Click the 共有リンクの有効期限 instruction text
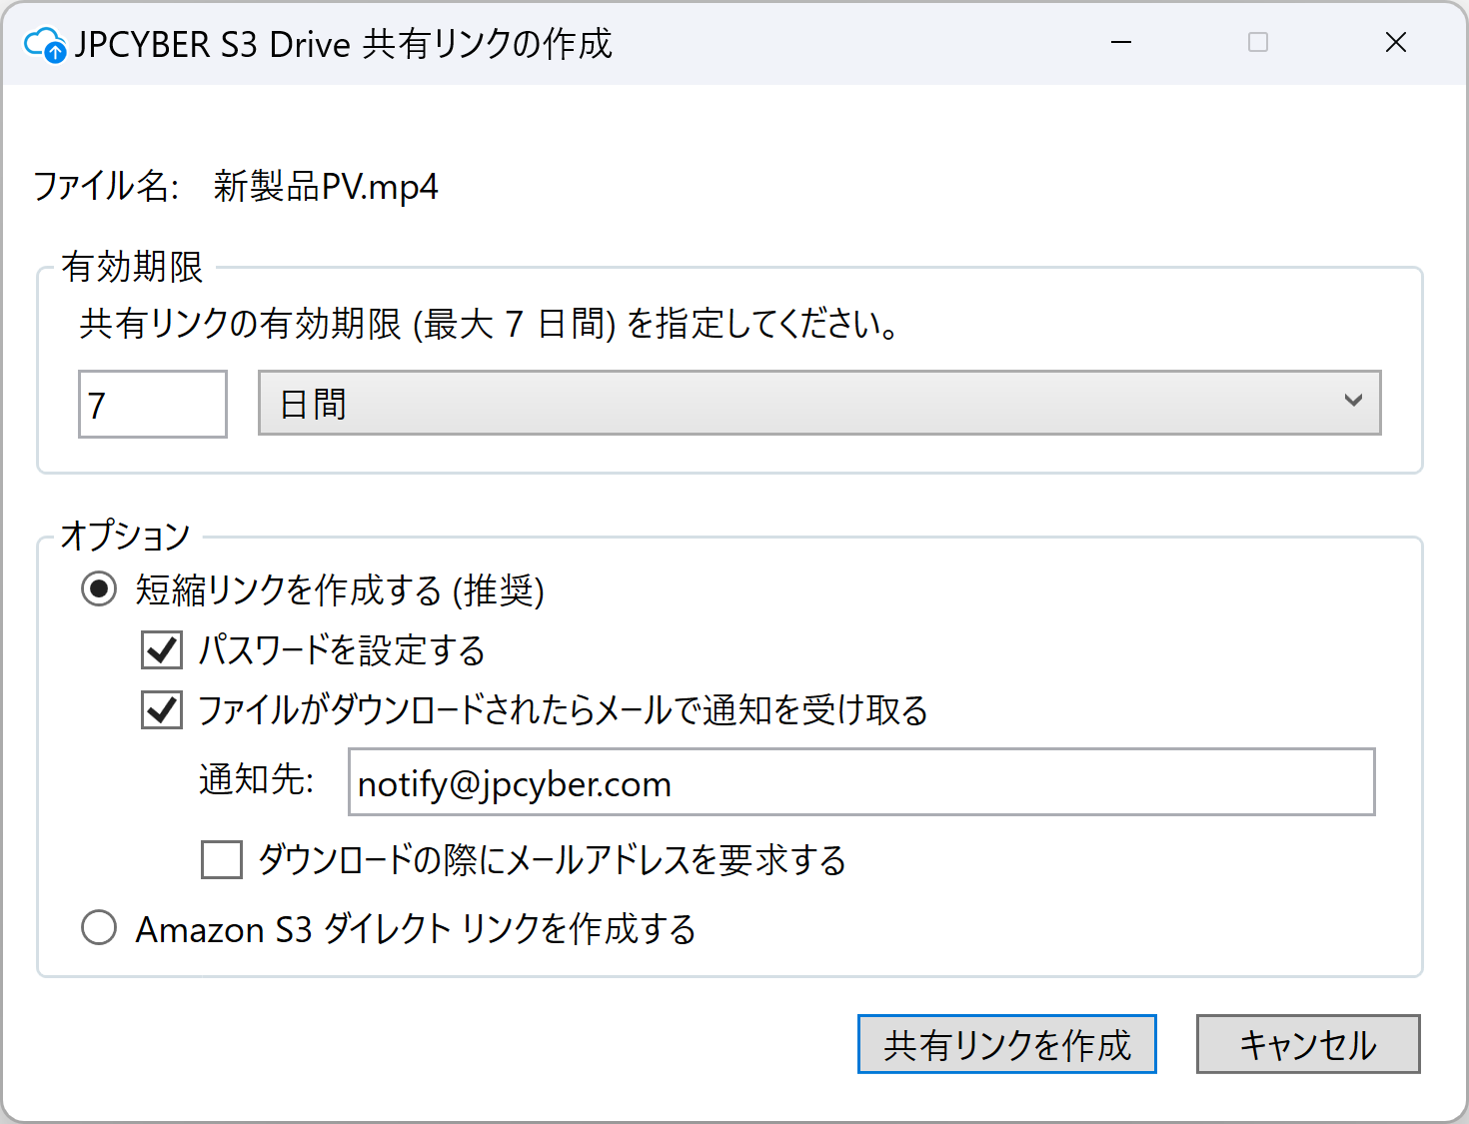This screenshot has width=1469, height=1124. click(489, 324)
